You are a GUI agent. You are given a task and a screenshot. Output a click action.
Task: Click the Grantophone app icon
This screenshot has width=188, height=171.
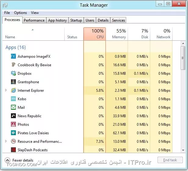pyautogui.click(x=13, y=82)
